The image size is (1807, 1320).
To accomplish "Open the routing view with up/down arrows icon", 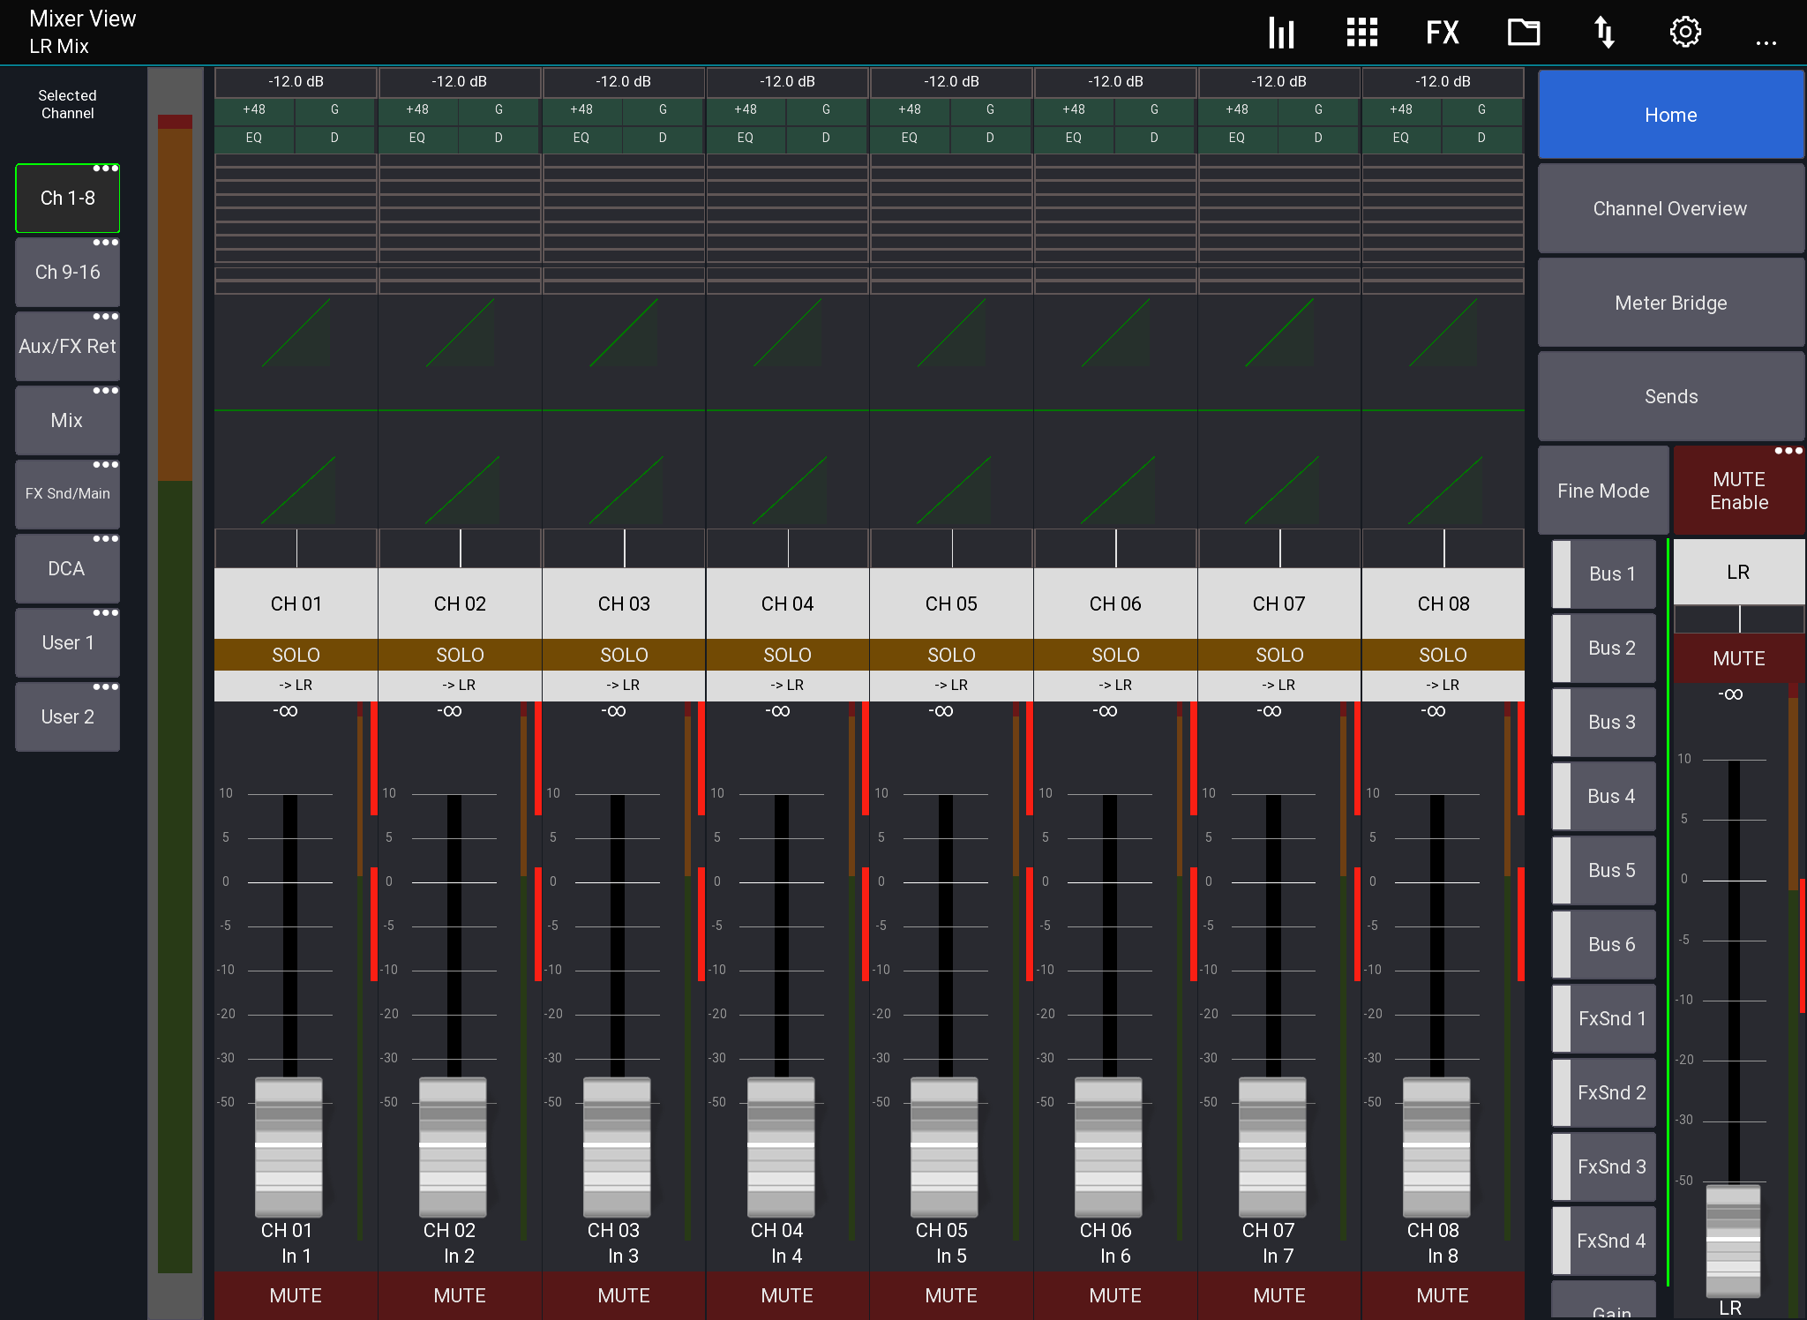I will pos(1604,31).
